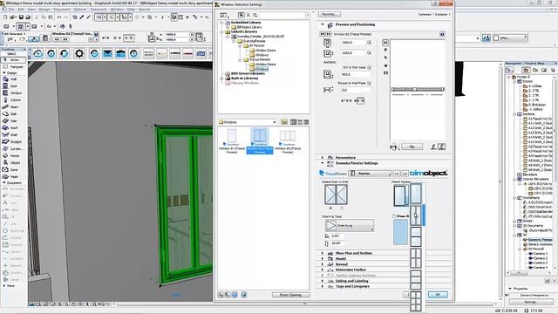Toggle the top view button beside the preview
The image size is (558, 314).
tap(385, 43)
